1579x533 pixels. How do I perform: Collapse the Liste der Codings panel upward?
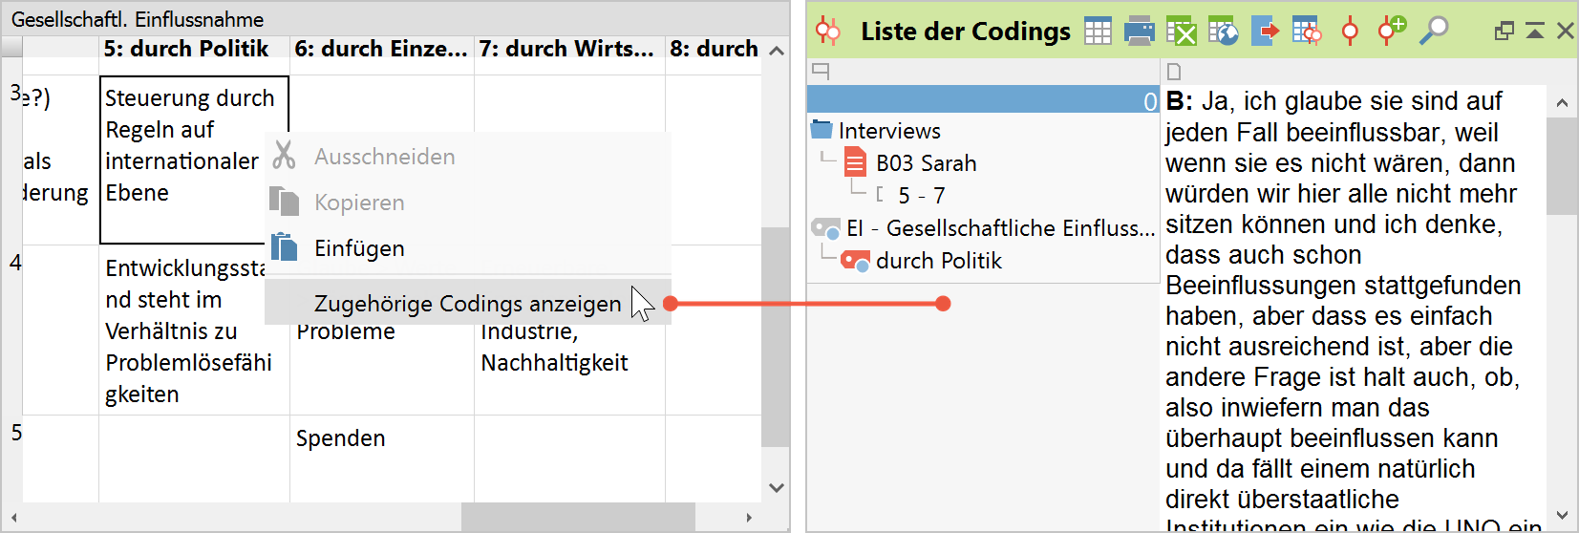[1535, 32]
